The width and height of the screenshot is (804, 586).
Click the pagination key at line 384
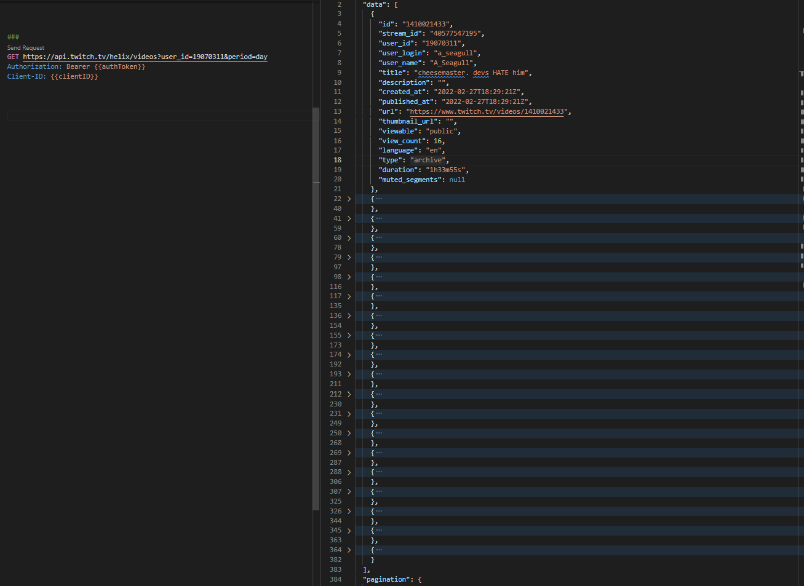[386, 579]
